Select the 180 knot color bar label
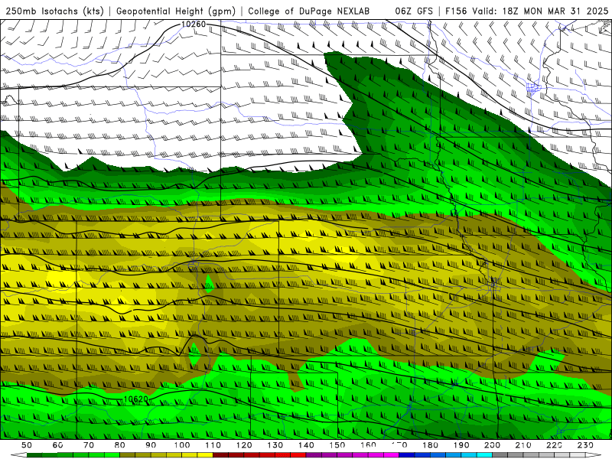 [430, 445]
